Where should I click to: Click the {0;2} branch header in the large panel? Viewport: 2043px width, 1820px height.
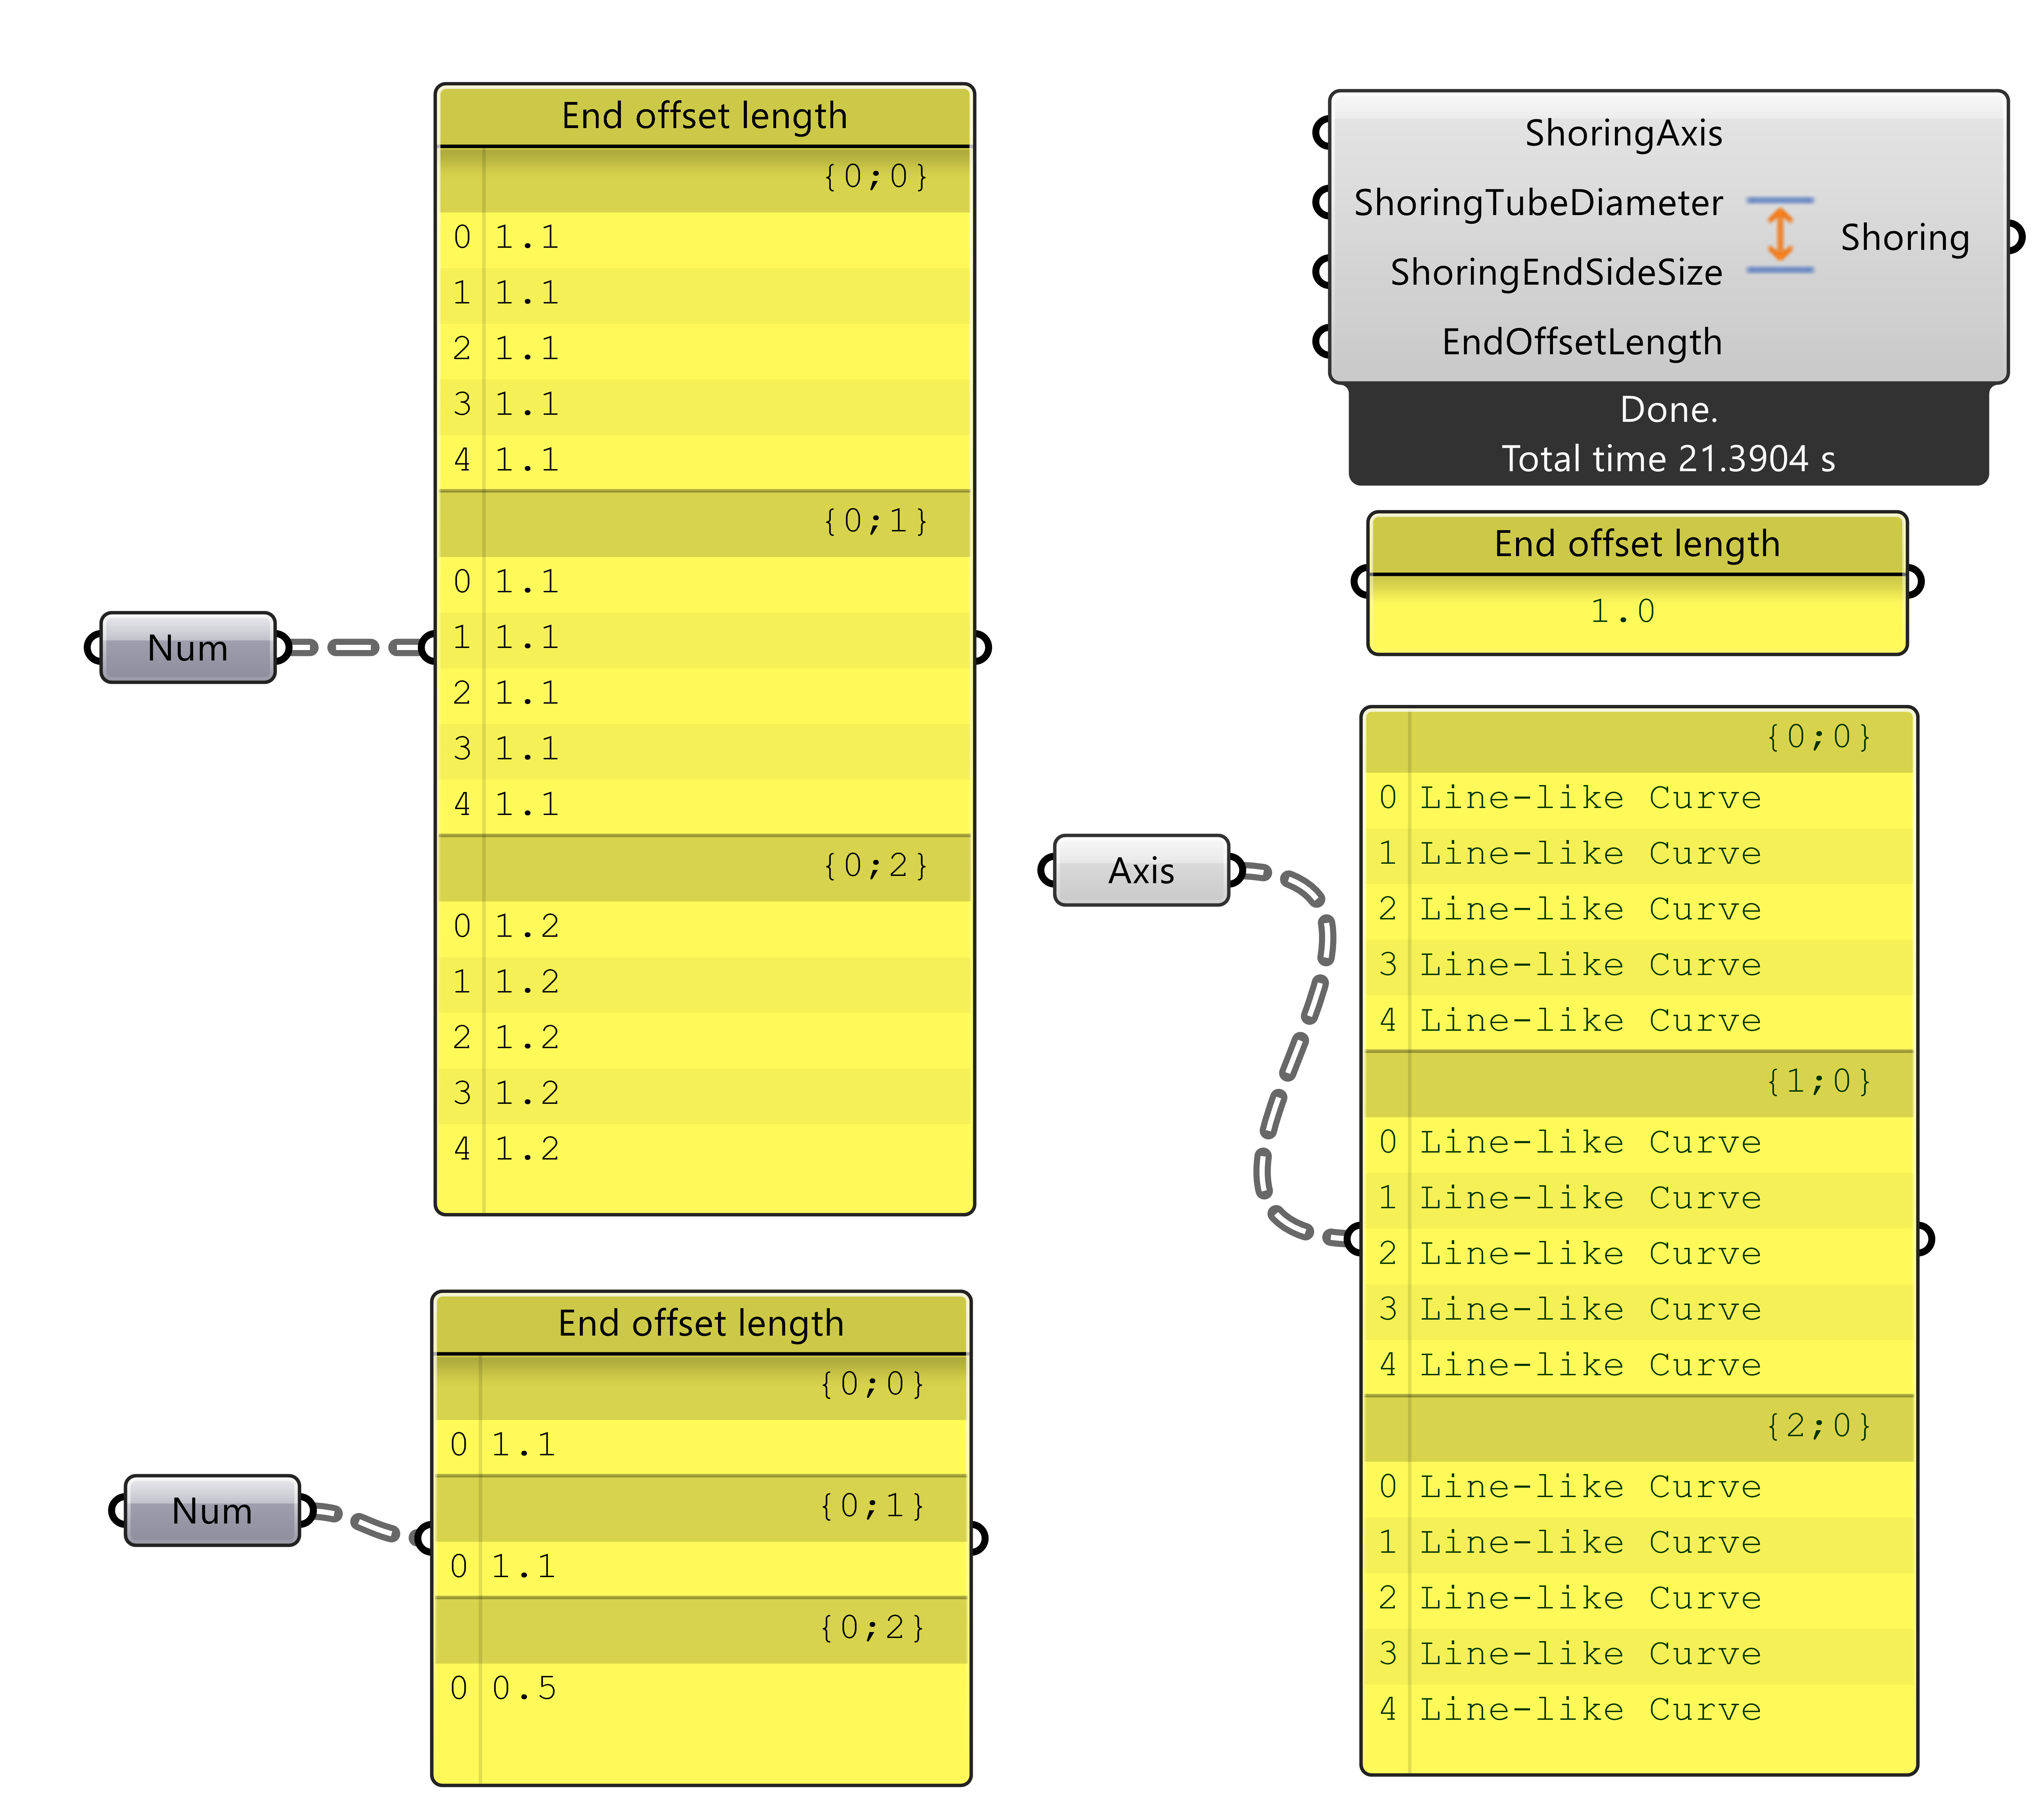(705, 868)
